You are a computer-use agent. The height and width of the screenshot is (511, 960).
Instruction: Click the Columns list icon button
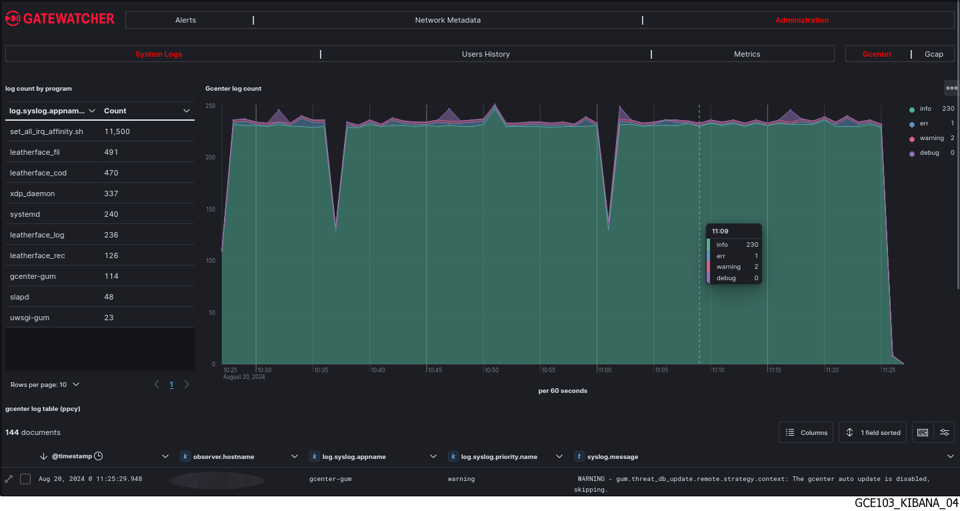tap(806, 432)
